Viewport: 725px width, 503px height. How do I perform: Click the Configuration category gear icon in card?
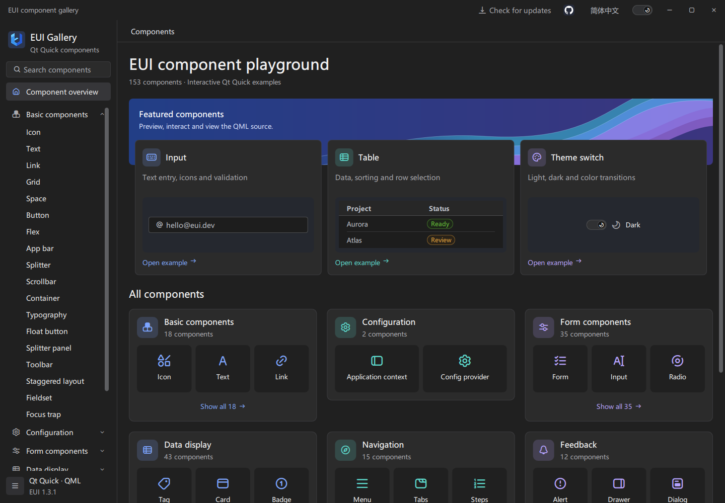345,327
